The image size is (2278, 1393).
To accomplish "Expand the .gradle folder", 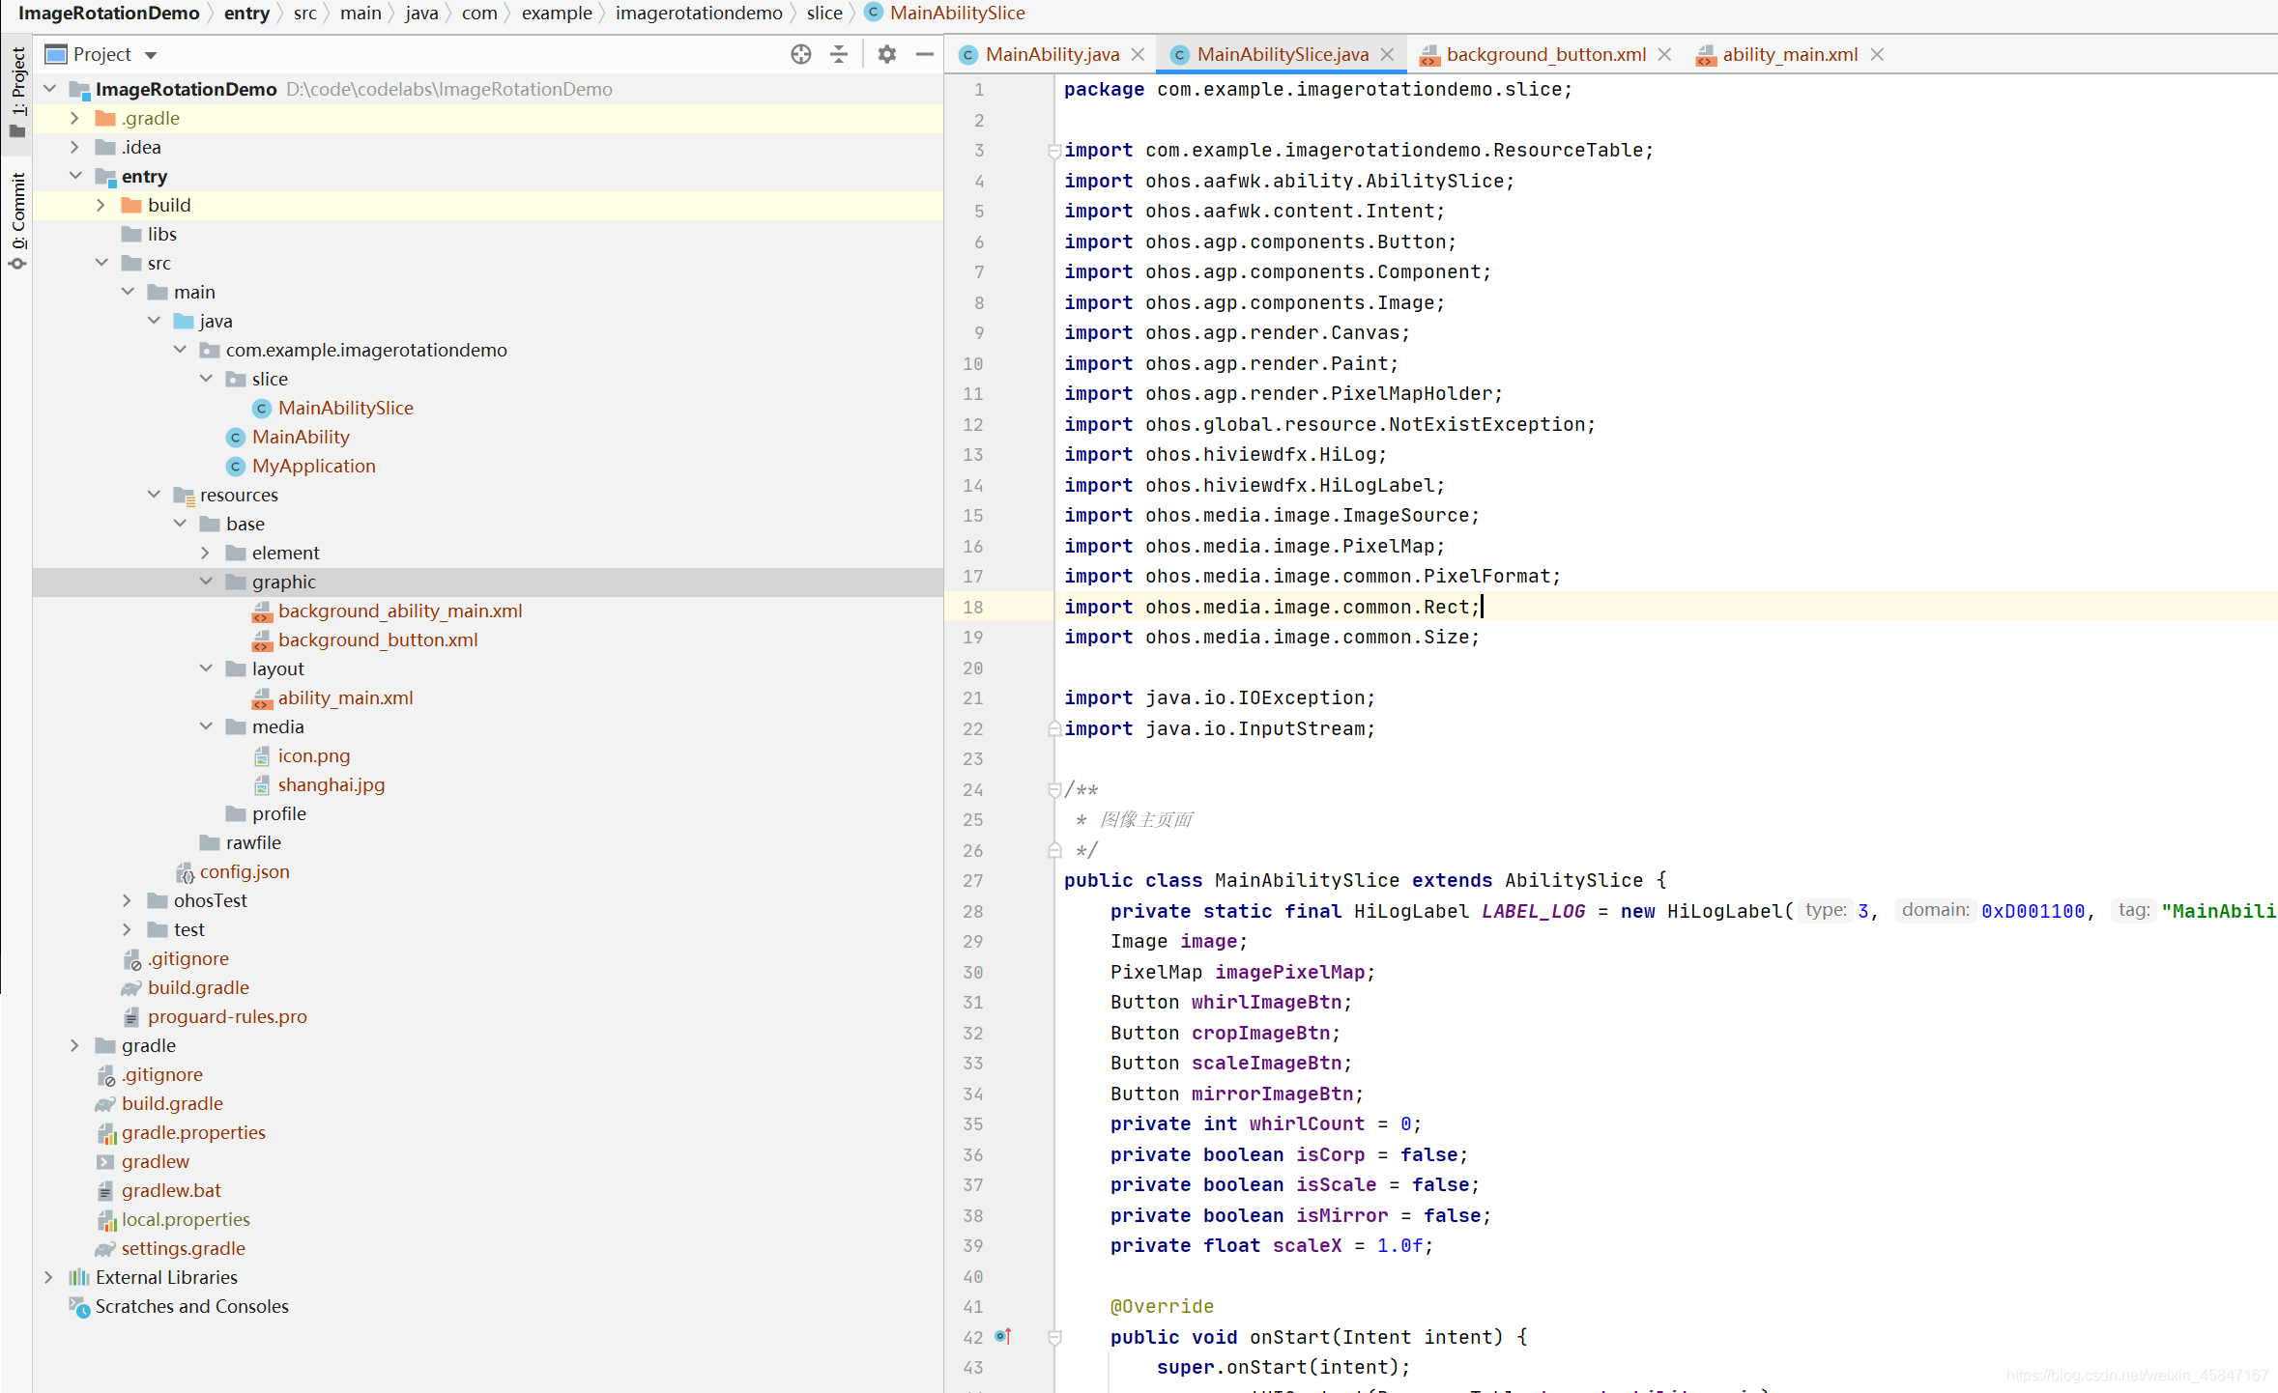I will pyautogui.click(x=75, y=118).
